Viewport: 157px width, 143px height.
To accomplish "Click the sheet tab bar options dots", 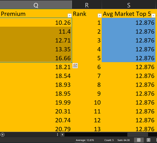I will click(57, 134).
